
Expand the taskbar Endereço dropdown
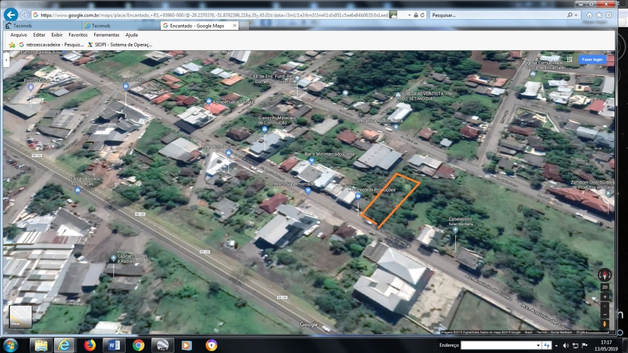538,345
